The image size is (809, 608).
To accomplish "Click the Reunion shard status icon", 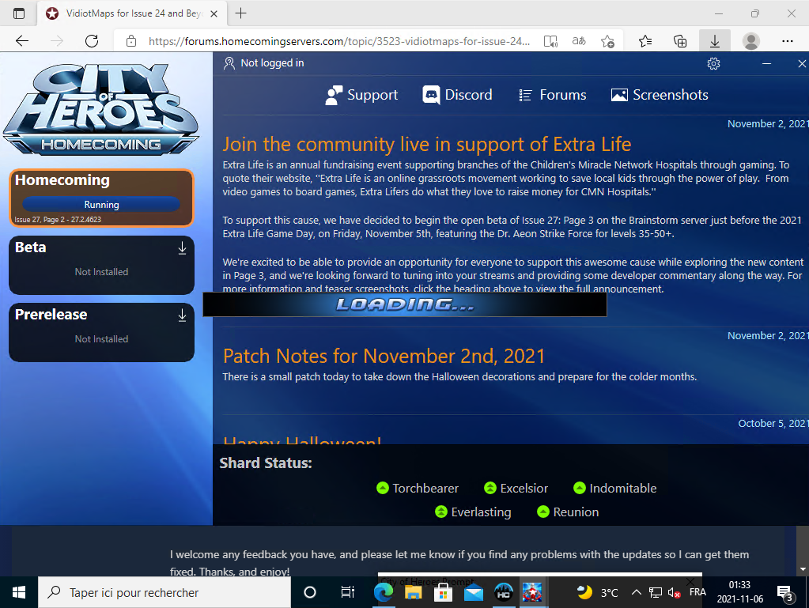I will (x=542, y=512).
